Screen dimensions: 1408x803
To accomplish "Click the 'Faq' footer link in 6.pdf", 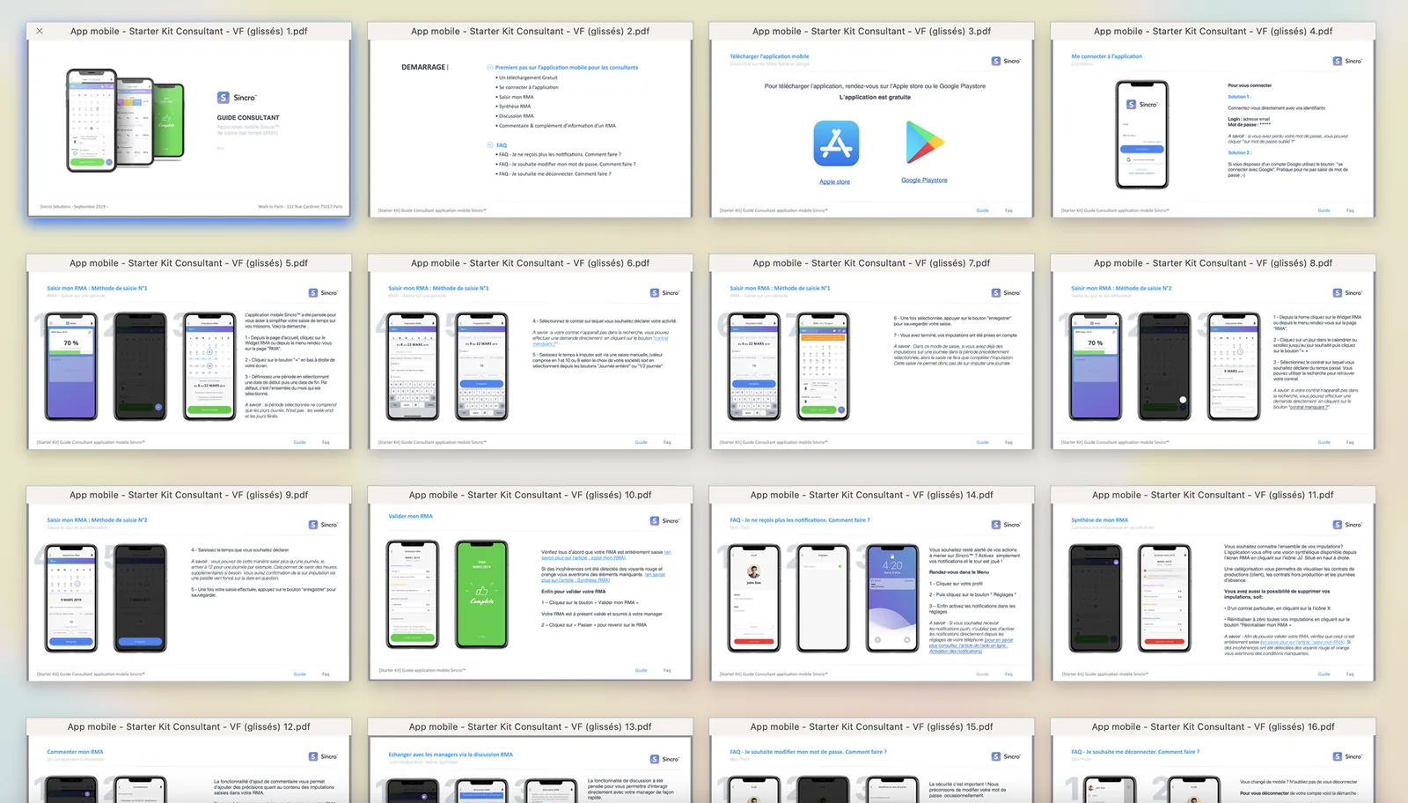I will pos(667,442).
